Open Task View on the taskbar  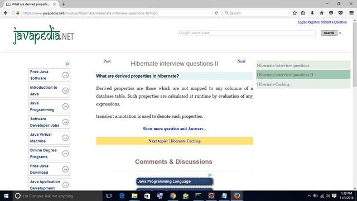pos(109,196)
